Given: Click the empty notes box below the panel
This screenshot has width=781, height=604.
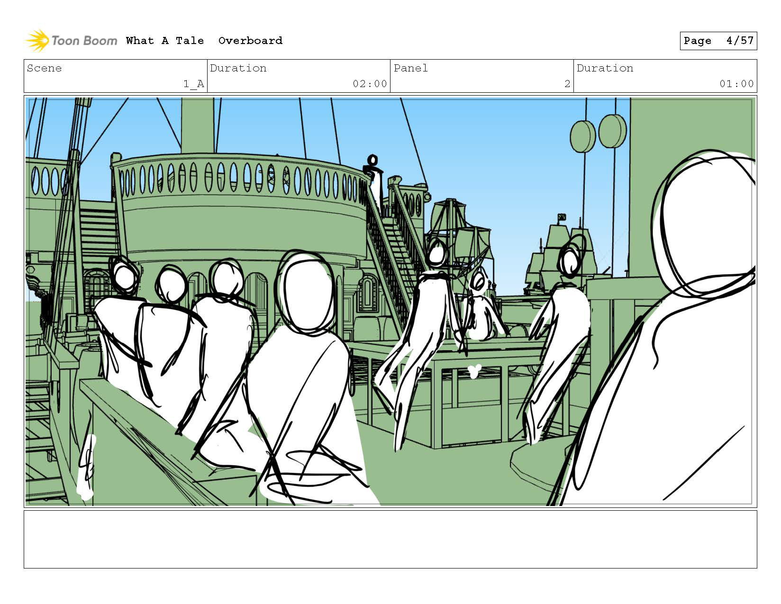Looking at the screenshot, I should click(x=390, y=539).
